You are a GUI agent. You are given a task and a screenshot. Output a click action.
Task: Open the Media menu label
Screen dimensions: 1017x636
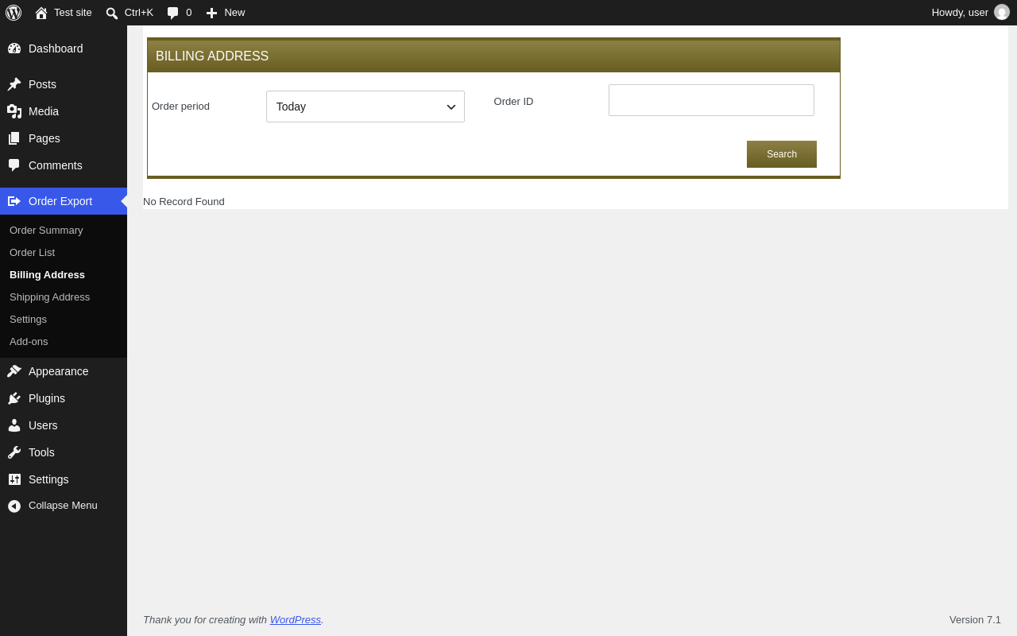(44, 111)
